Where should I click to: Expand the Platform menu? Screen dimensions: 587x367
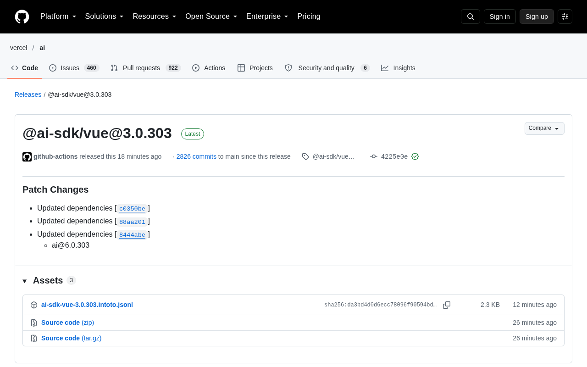coord(58,17)
